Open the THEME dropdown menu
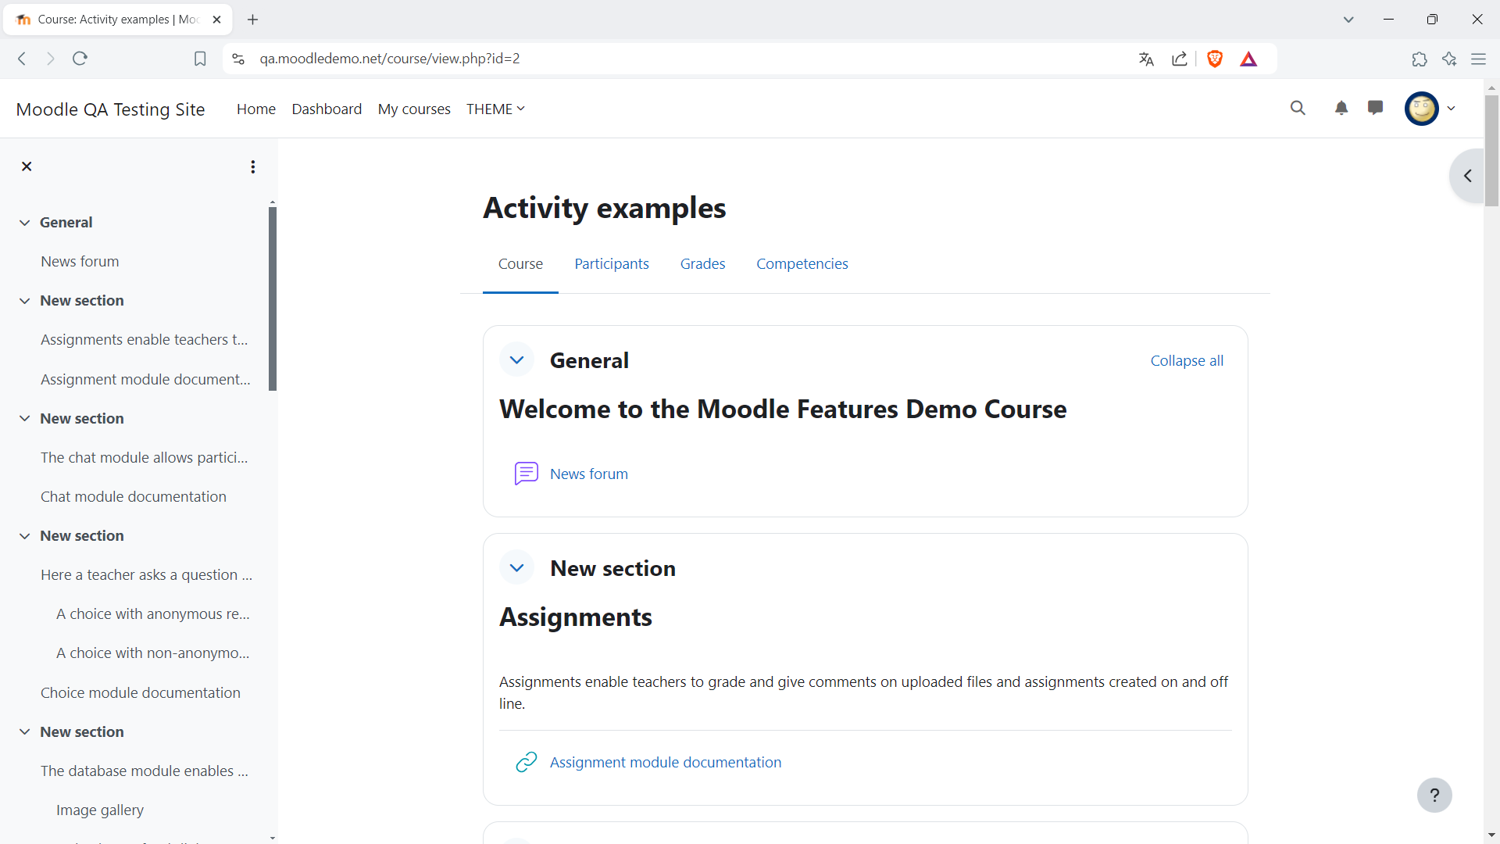 (495, 109)
